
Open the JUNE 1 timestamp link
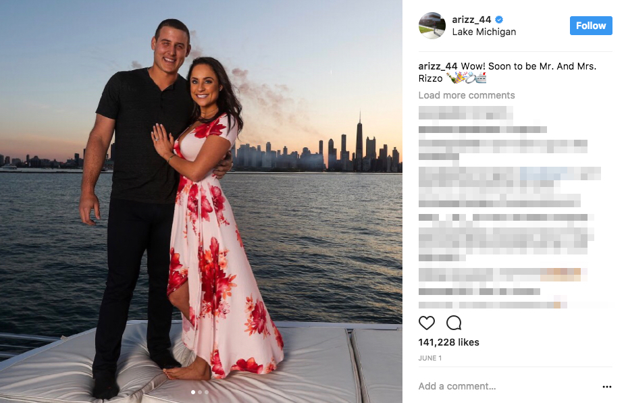tap(430, 358)
